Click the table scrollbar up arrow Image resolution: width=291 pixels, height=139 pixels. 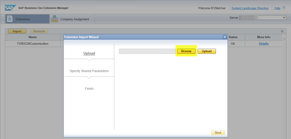284,39
